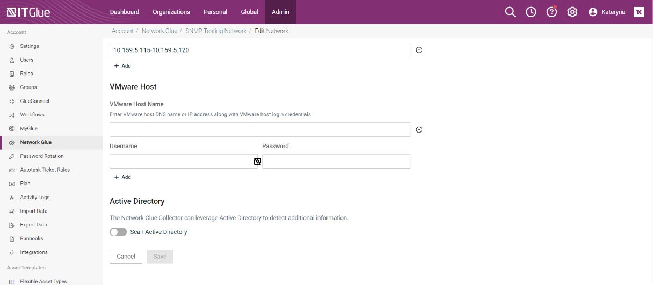The width and height of the screenshot is (653, 285).
Task: Click the Plan sidebar icon
Action: click(x=12, y=184)
